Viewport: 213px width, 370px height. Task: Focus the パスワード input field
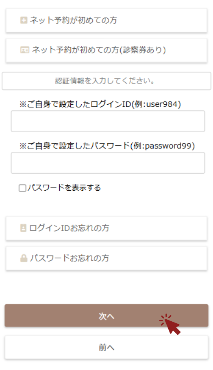pos(108,163)
